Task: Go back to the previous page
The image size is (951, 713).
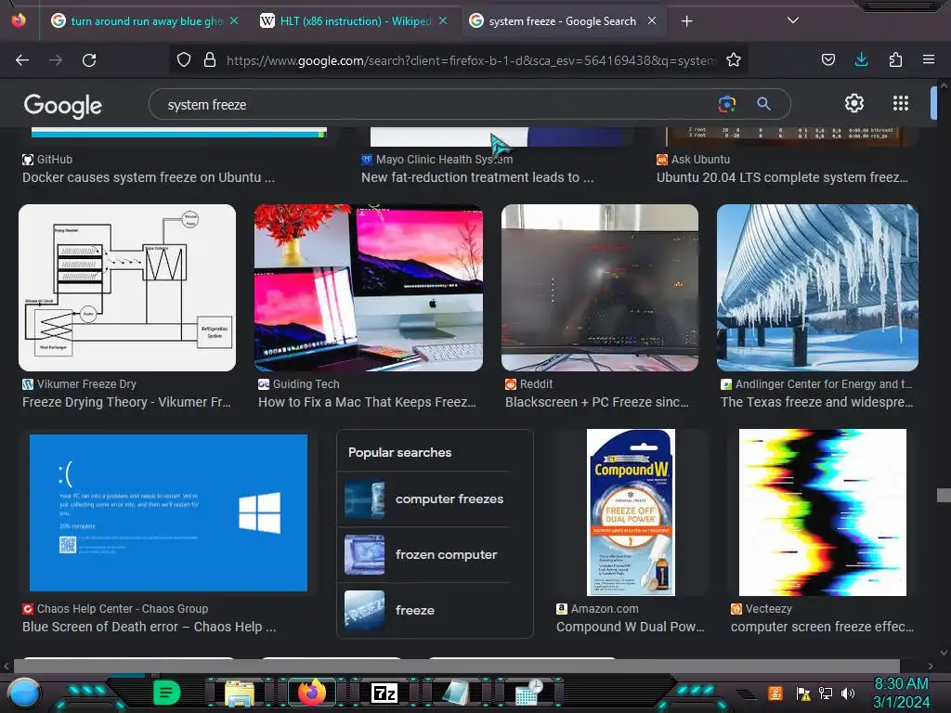Action: tap(22, 60)
